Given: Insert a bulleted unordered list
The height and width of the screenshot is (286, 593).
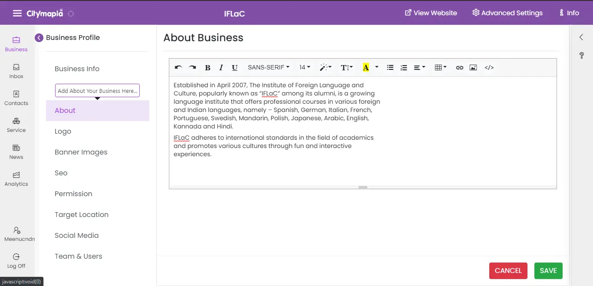Looking at the screenshot, I should pos(390,67).
